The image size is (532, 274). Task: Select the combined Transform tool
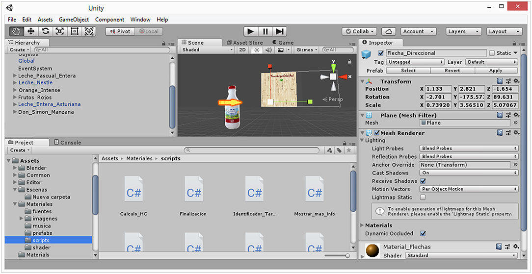[x=89, y=31]
